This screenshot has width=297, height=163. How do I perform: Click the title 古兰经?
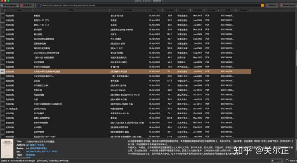click(37, 81)
